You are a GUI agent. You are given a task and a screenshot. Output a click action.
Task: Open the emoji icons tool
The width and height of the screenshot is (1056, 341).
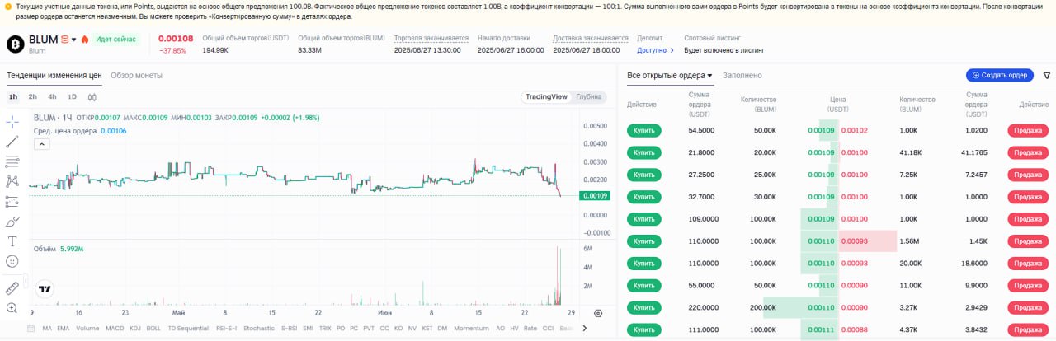[x=12, y=261]
